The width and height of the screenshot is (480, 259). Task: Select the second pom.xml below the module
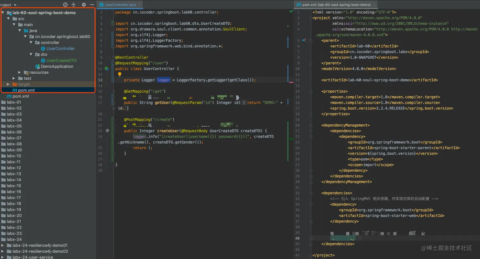coord(21,96)
